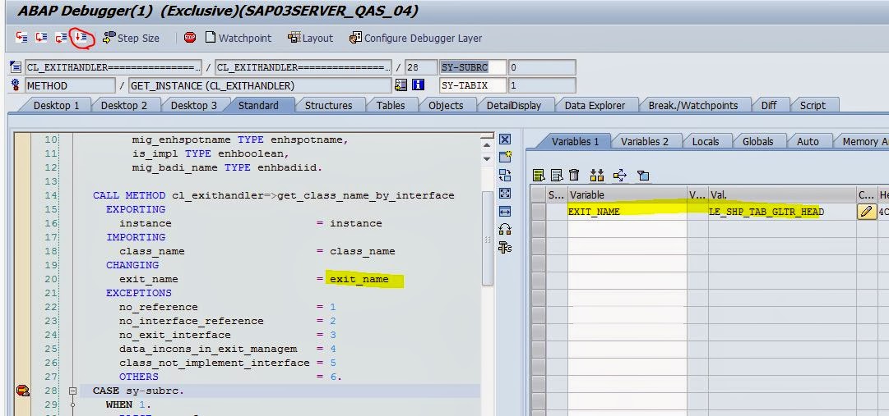Open the Locals variables tab

click(705, 141)
